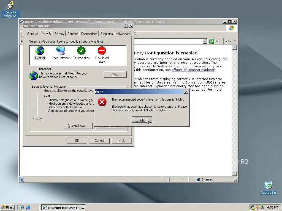Open the Content tab

72,34
